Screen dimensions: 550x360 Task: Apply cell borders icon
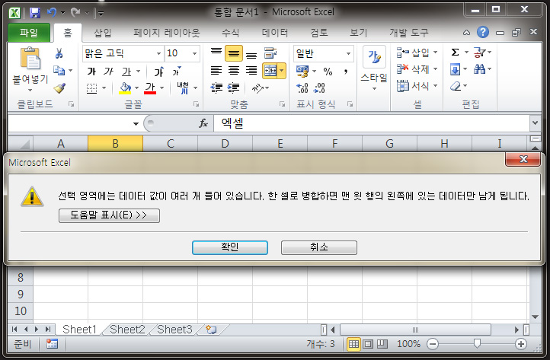coord(91,88)
